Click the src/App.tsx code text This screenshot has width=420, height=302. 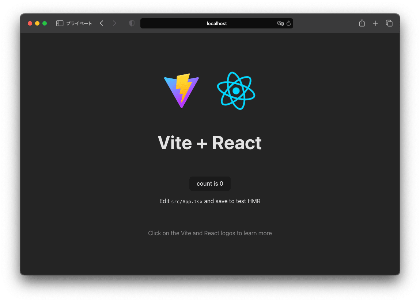[x=187, y=201]
